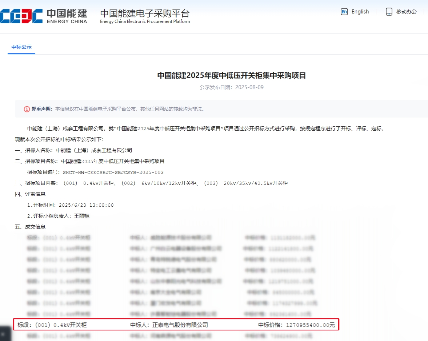Click highlighted row section (001) 0.4kV开关柜
Screen dimensions: 428x341
pos(61,325)
